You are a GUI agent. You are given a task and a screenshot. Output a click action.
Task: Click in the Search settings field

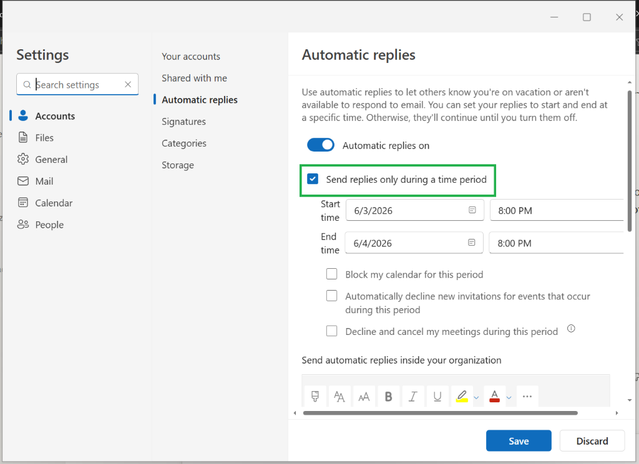77,84
